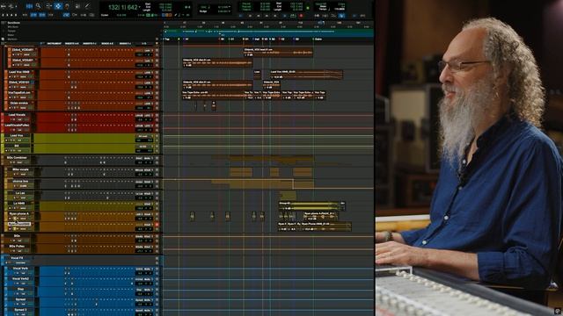Toggle the red record-enable button beside the highlighted track
The image size is (563, 316).
[157, 225]
